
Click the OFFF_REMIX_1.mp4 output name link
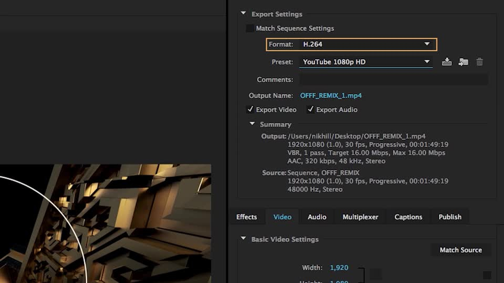pyautogui.click(x=331, y=96)
